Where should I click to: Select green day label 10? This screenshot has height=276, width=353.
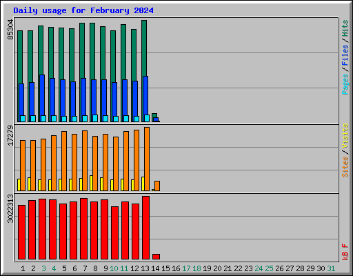[x=114, y=268]
